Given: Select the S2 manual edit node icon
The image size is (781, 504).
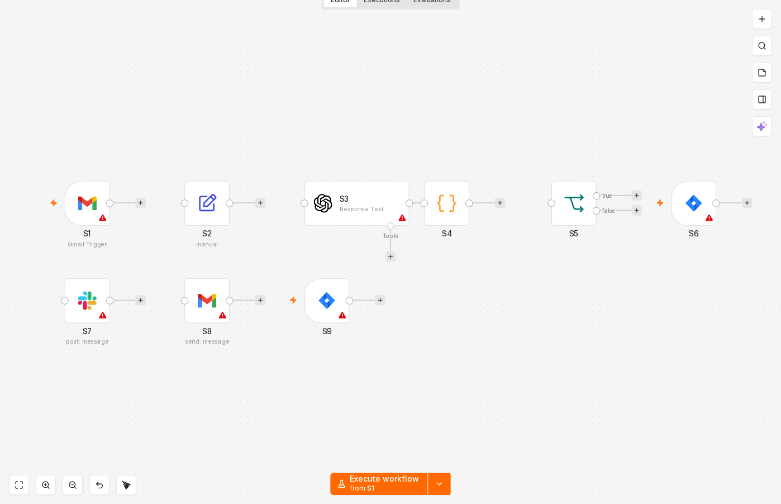Looking at the screenshot, I should point(207,203).
